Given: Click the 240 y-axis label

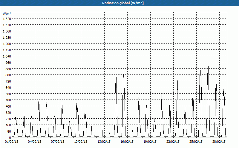Looking at the screenshot, I should 8,119.
